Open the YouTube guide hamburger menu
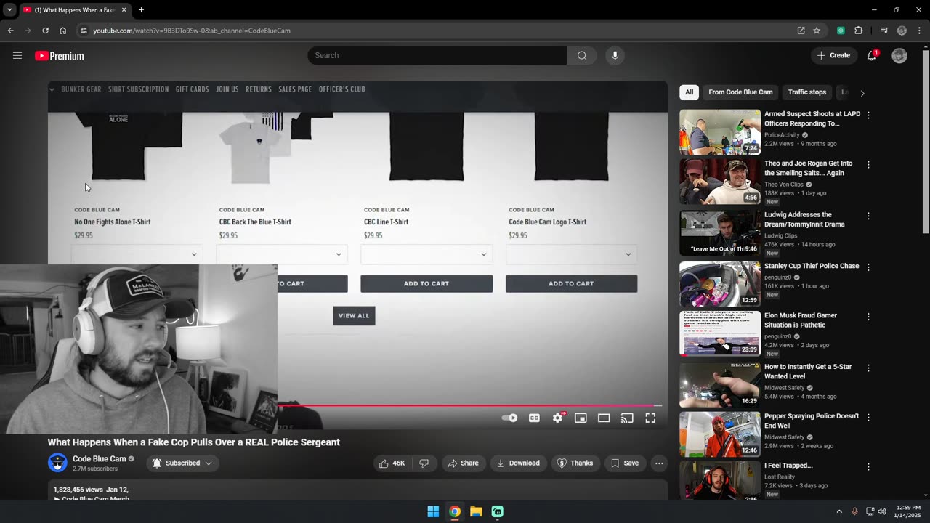The height and width of the screenshot is (523, 930). [x=17, y=55]
